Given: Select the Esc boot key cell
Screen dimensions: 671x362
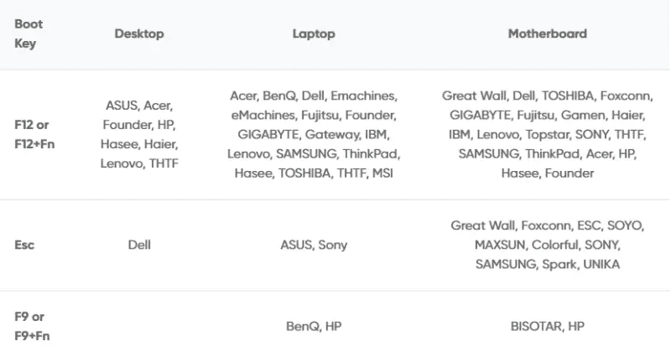Looking at the screenshot, I should coord(24,245).
